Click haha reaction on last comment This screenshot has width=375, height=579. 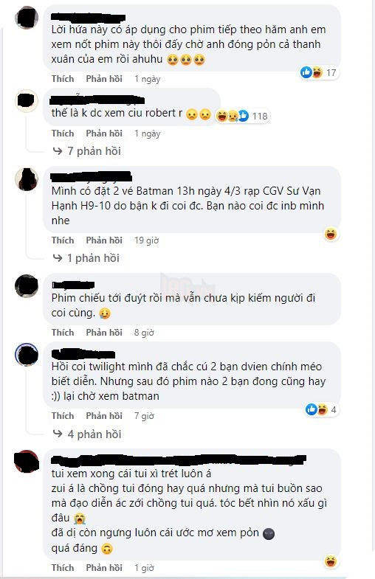coord(330,561)
